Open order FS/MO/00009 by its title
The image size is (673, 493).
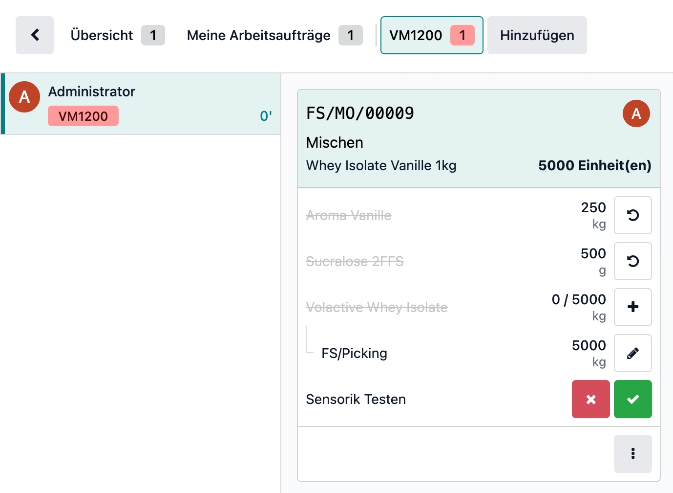[360, 113]
